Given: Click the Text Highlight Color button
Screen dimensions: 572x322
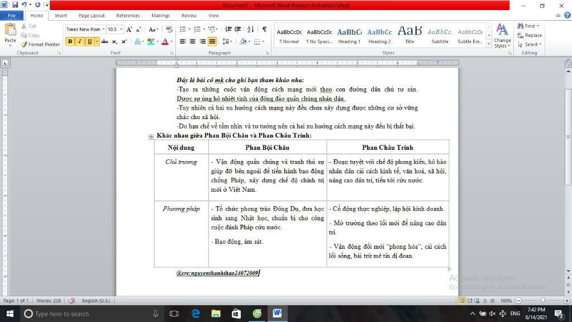Looking at the screenshot, I should tap(151, 41).
